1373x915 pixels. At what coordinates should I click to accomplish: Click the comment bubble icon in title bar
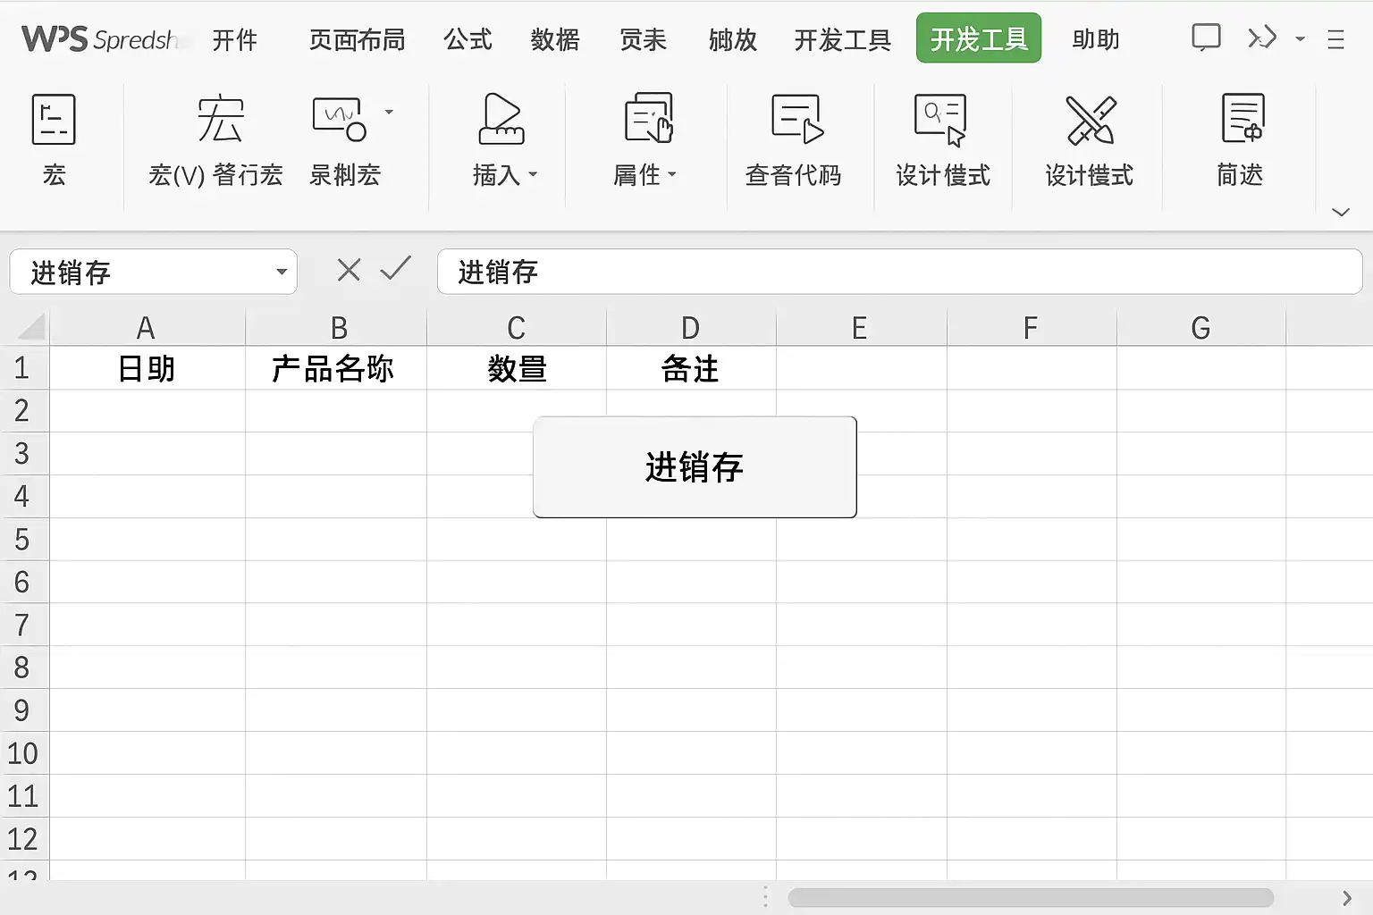[1206, 38]
